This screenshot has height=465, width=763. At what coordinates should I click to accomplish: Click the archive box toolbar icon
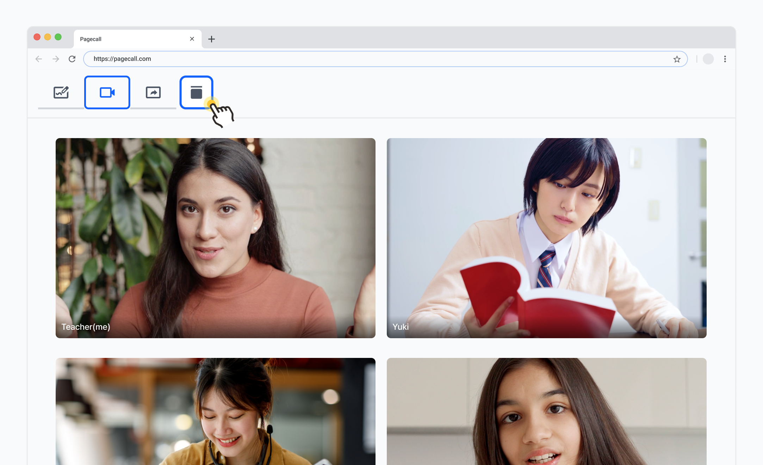coord(196,92)
